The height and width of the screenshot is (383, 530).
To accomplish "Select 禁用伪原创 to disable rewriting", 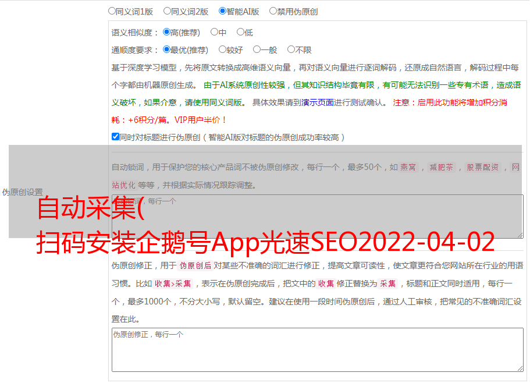I will [x=273, y=11].
